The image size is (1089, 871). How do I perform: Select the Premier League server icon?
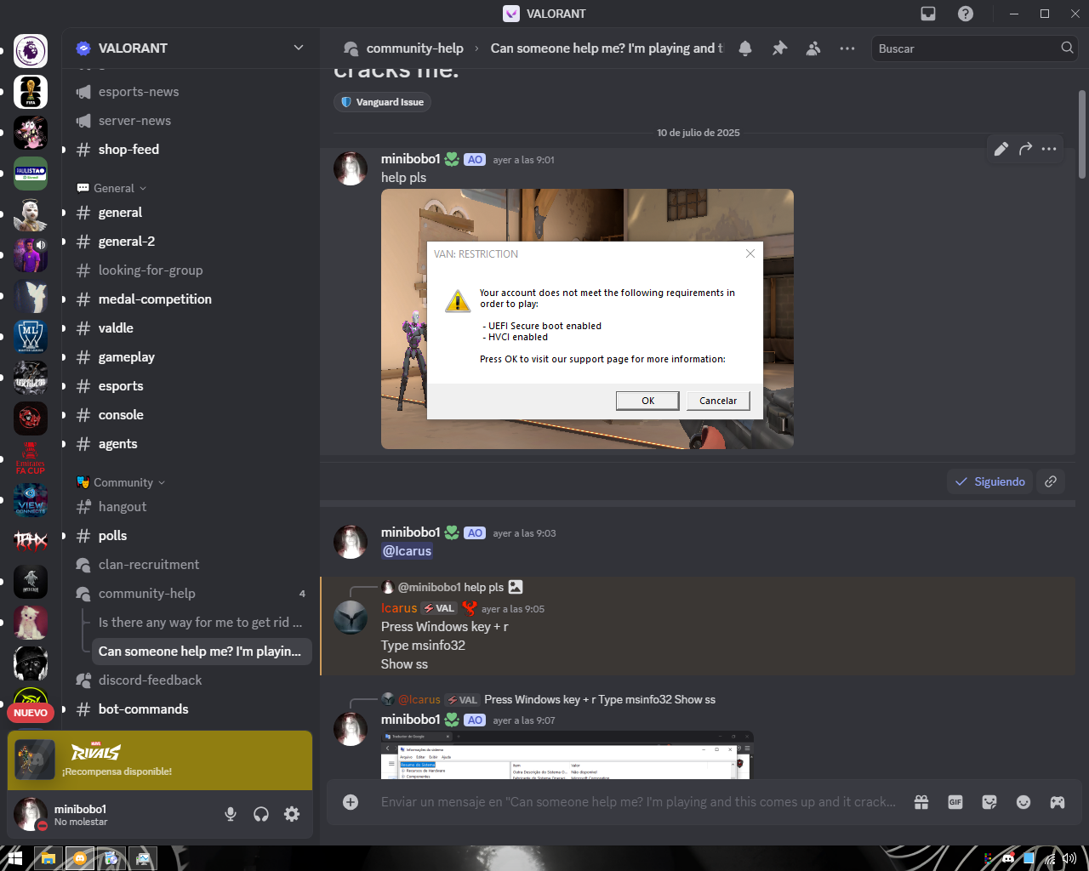point(31,51)
